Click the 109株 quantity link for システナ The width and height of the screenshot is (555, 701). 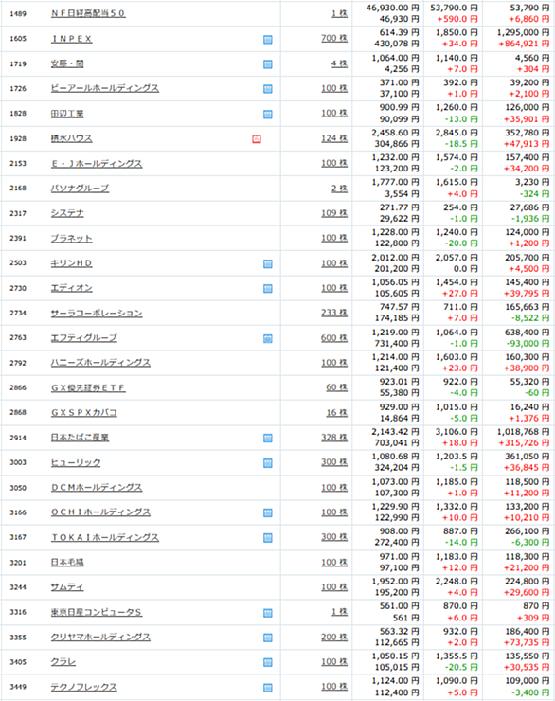coord(334,213)
